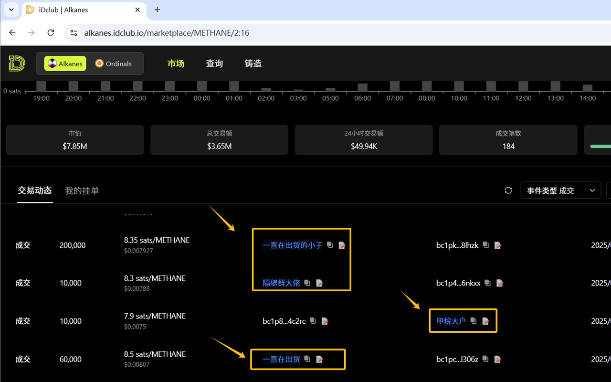Switch to the Ordinals protocol
The image size is (611, 382).
pyautogui.click(x=114, y=64)
